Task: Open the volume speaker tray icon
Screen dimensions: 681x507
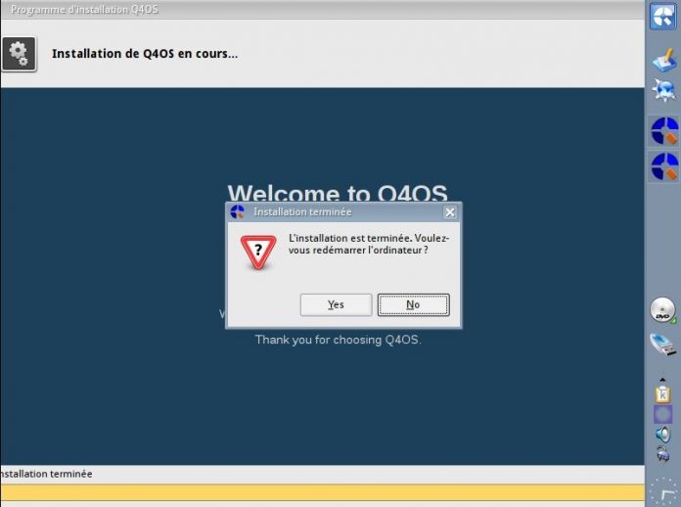Action: tap(663, 434)
